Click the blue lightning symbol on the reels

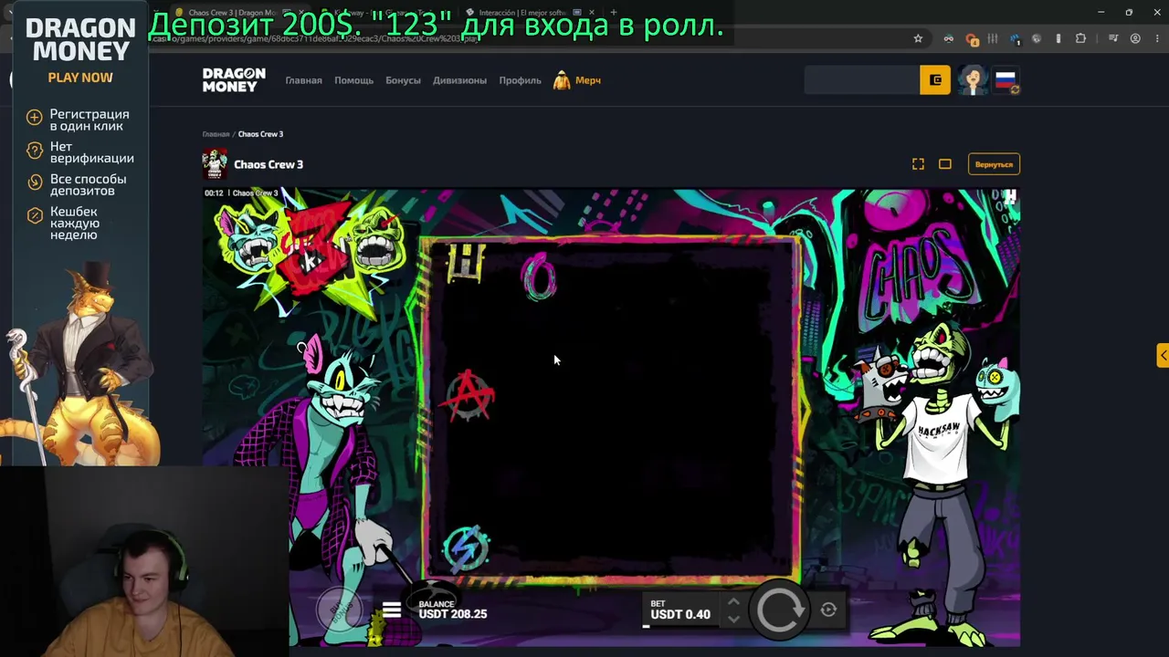466,547
